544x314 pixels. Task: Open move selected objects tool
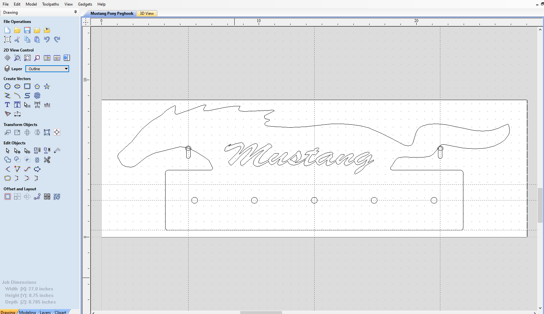7,132
